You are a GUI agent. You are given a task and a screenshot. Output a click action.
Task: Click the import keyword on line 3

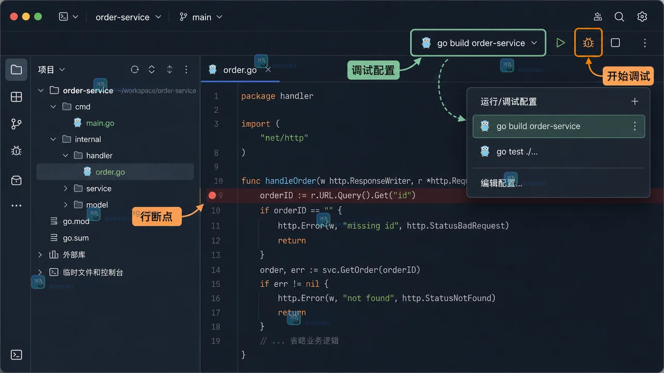(x=255, y=124)
